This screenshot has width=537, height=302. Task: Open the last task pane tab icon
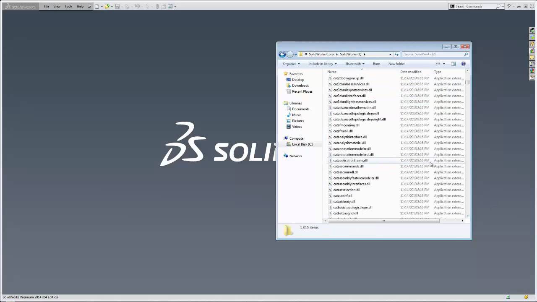[x=532, y=78]
